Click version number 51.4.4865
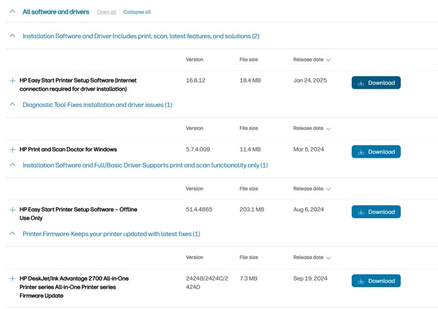 click(x=199, y=210)
